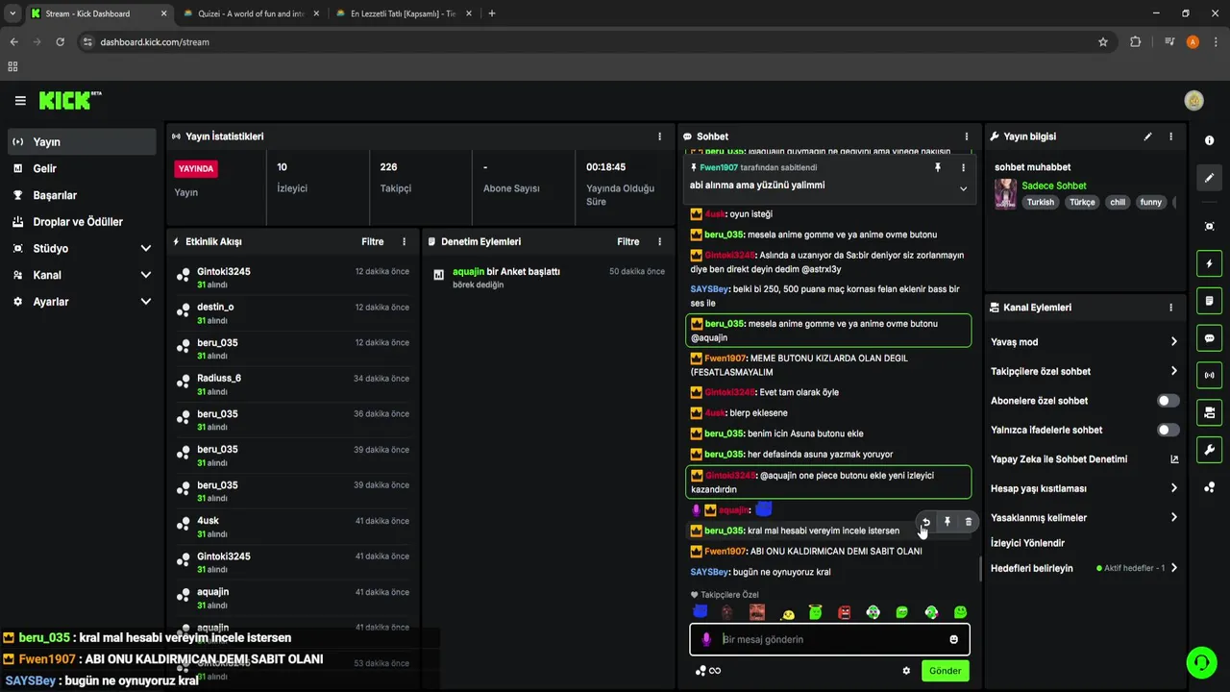Toggle the lightning activity feed sidebar icon

[x=1209, y=263]
